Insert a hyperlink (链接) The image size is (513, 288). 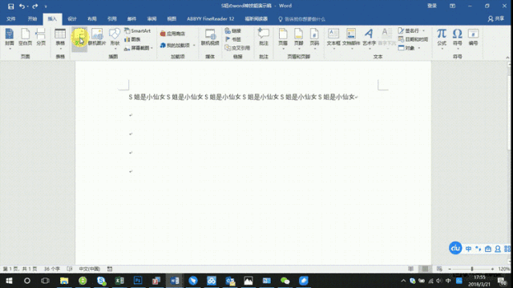pyautogui.click(x=233, y=30)
